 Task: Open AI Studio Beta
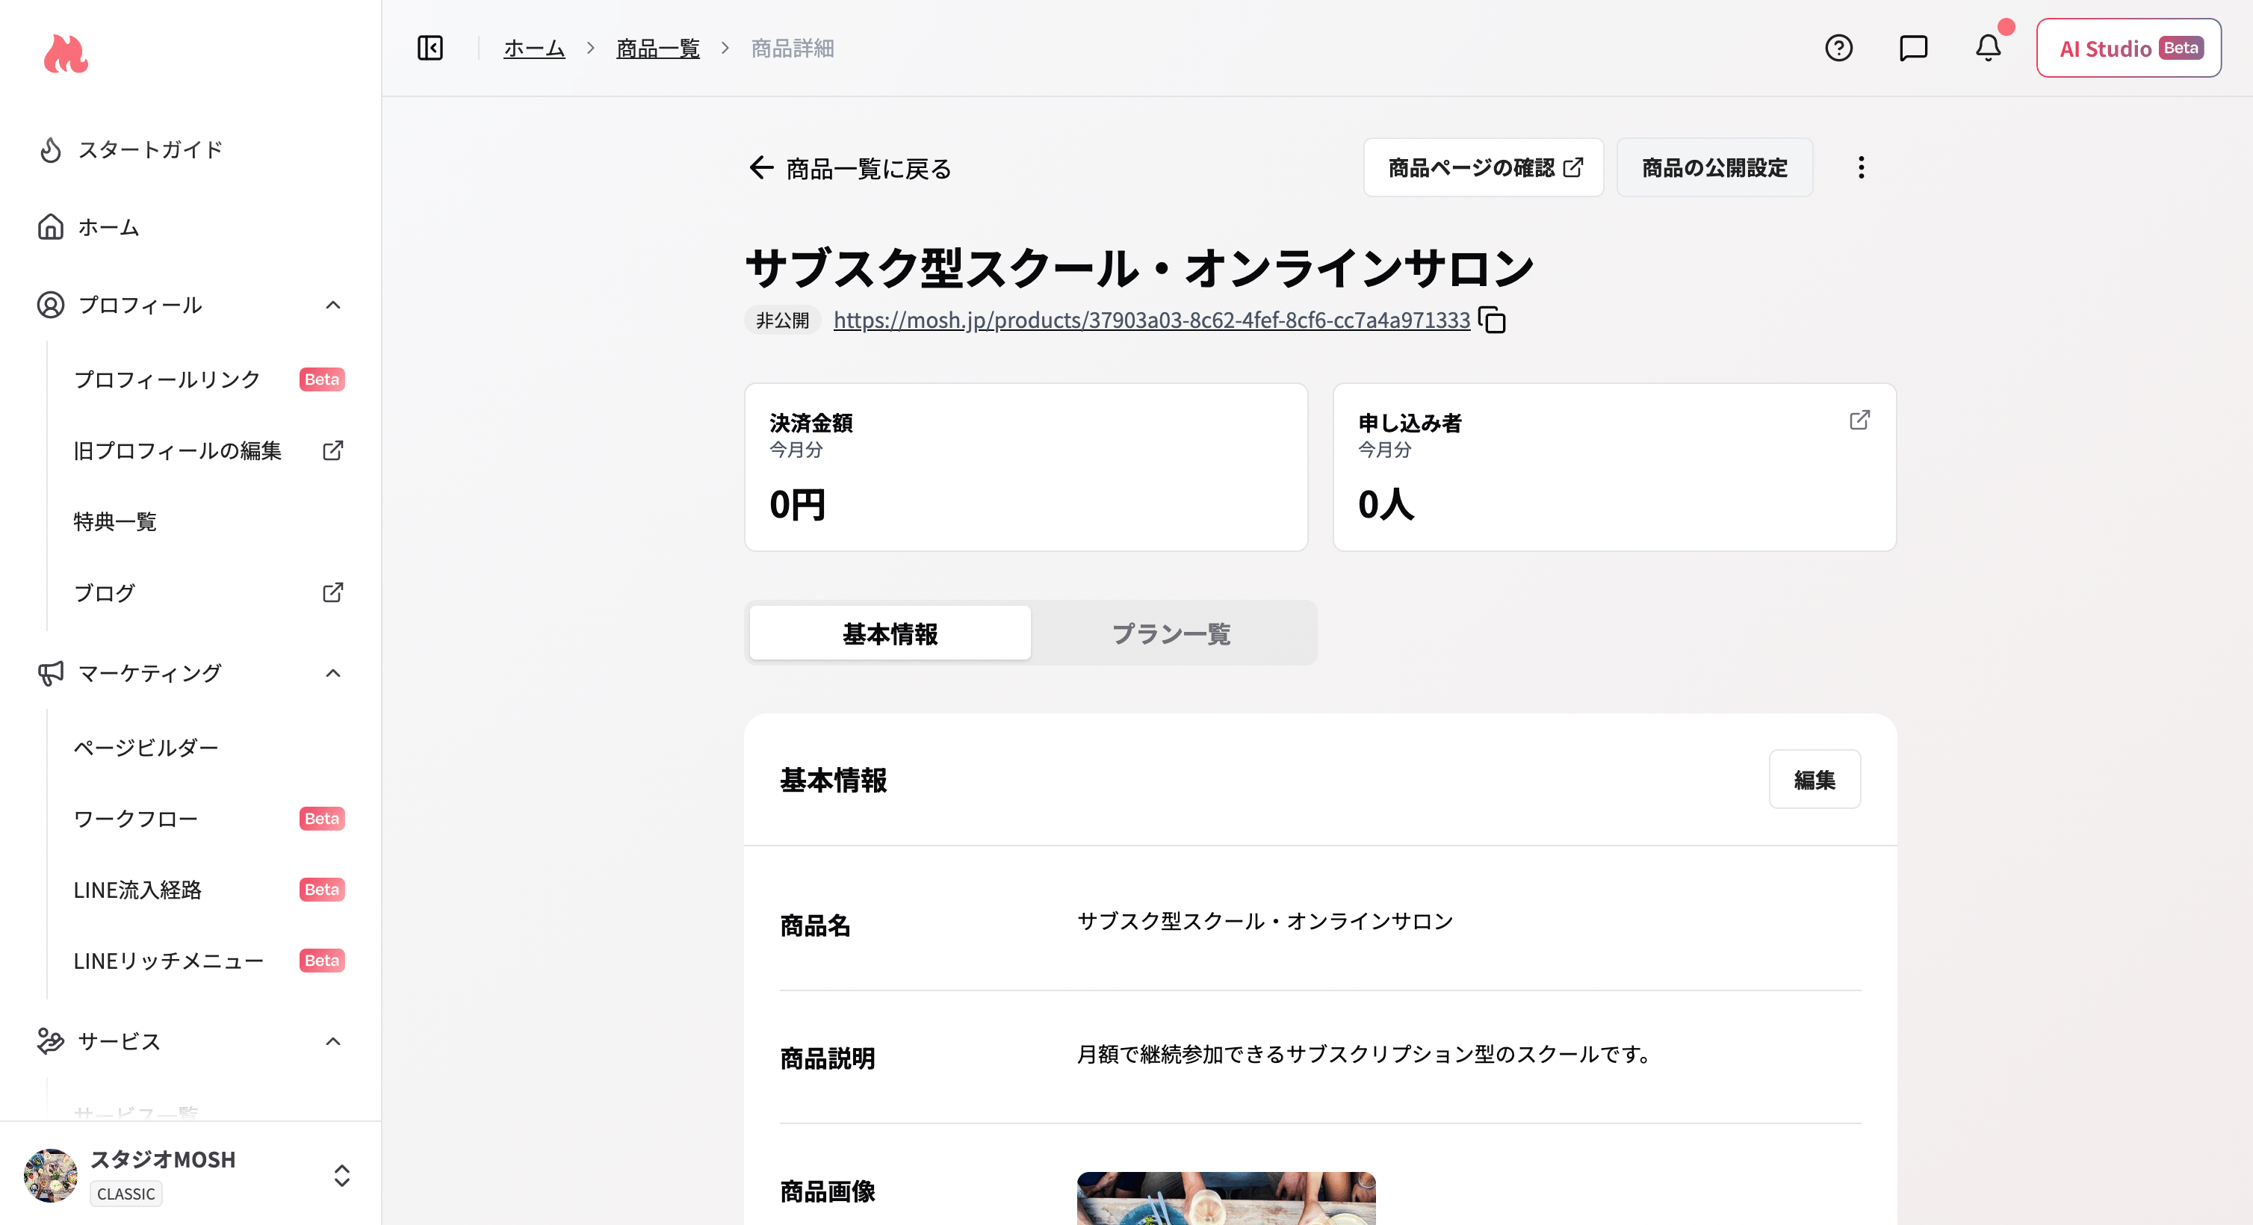(x=2128, y=48)
